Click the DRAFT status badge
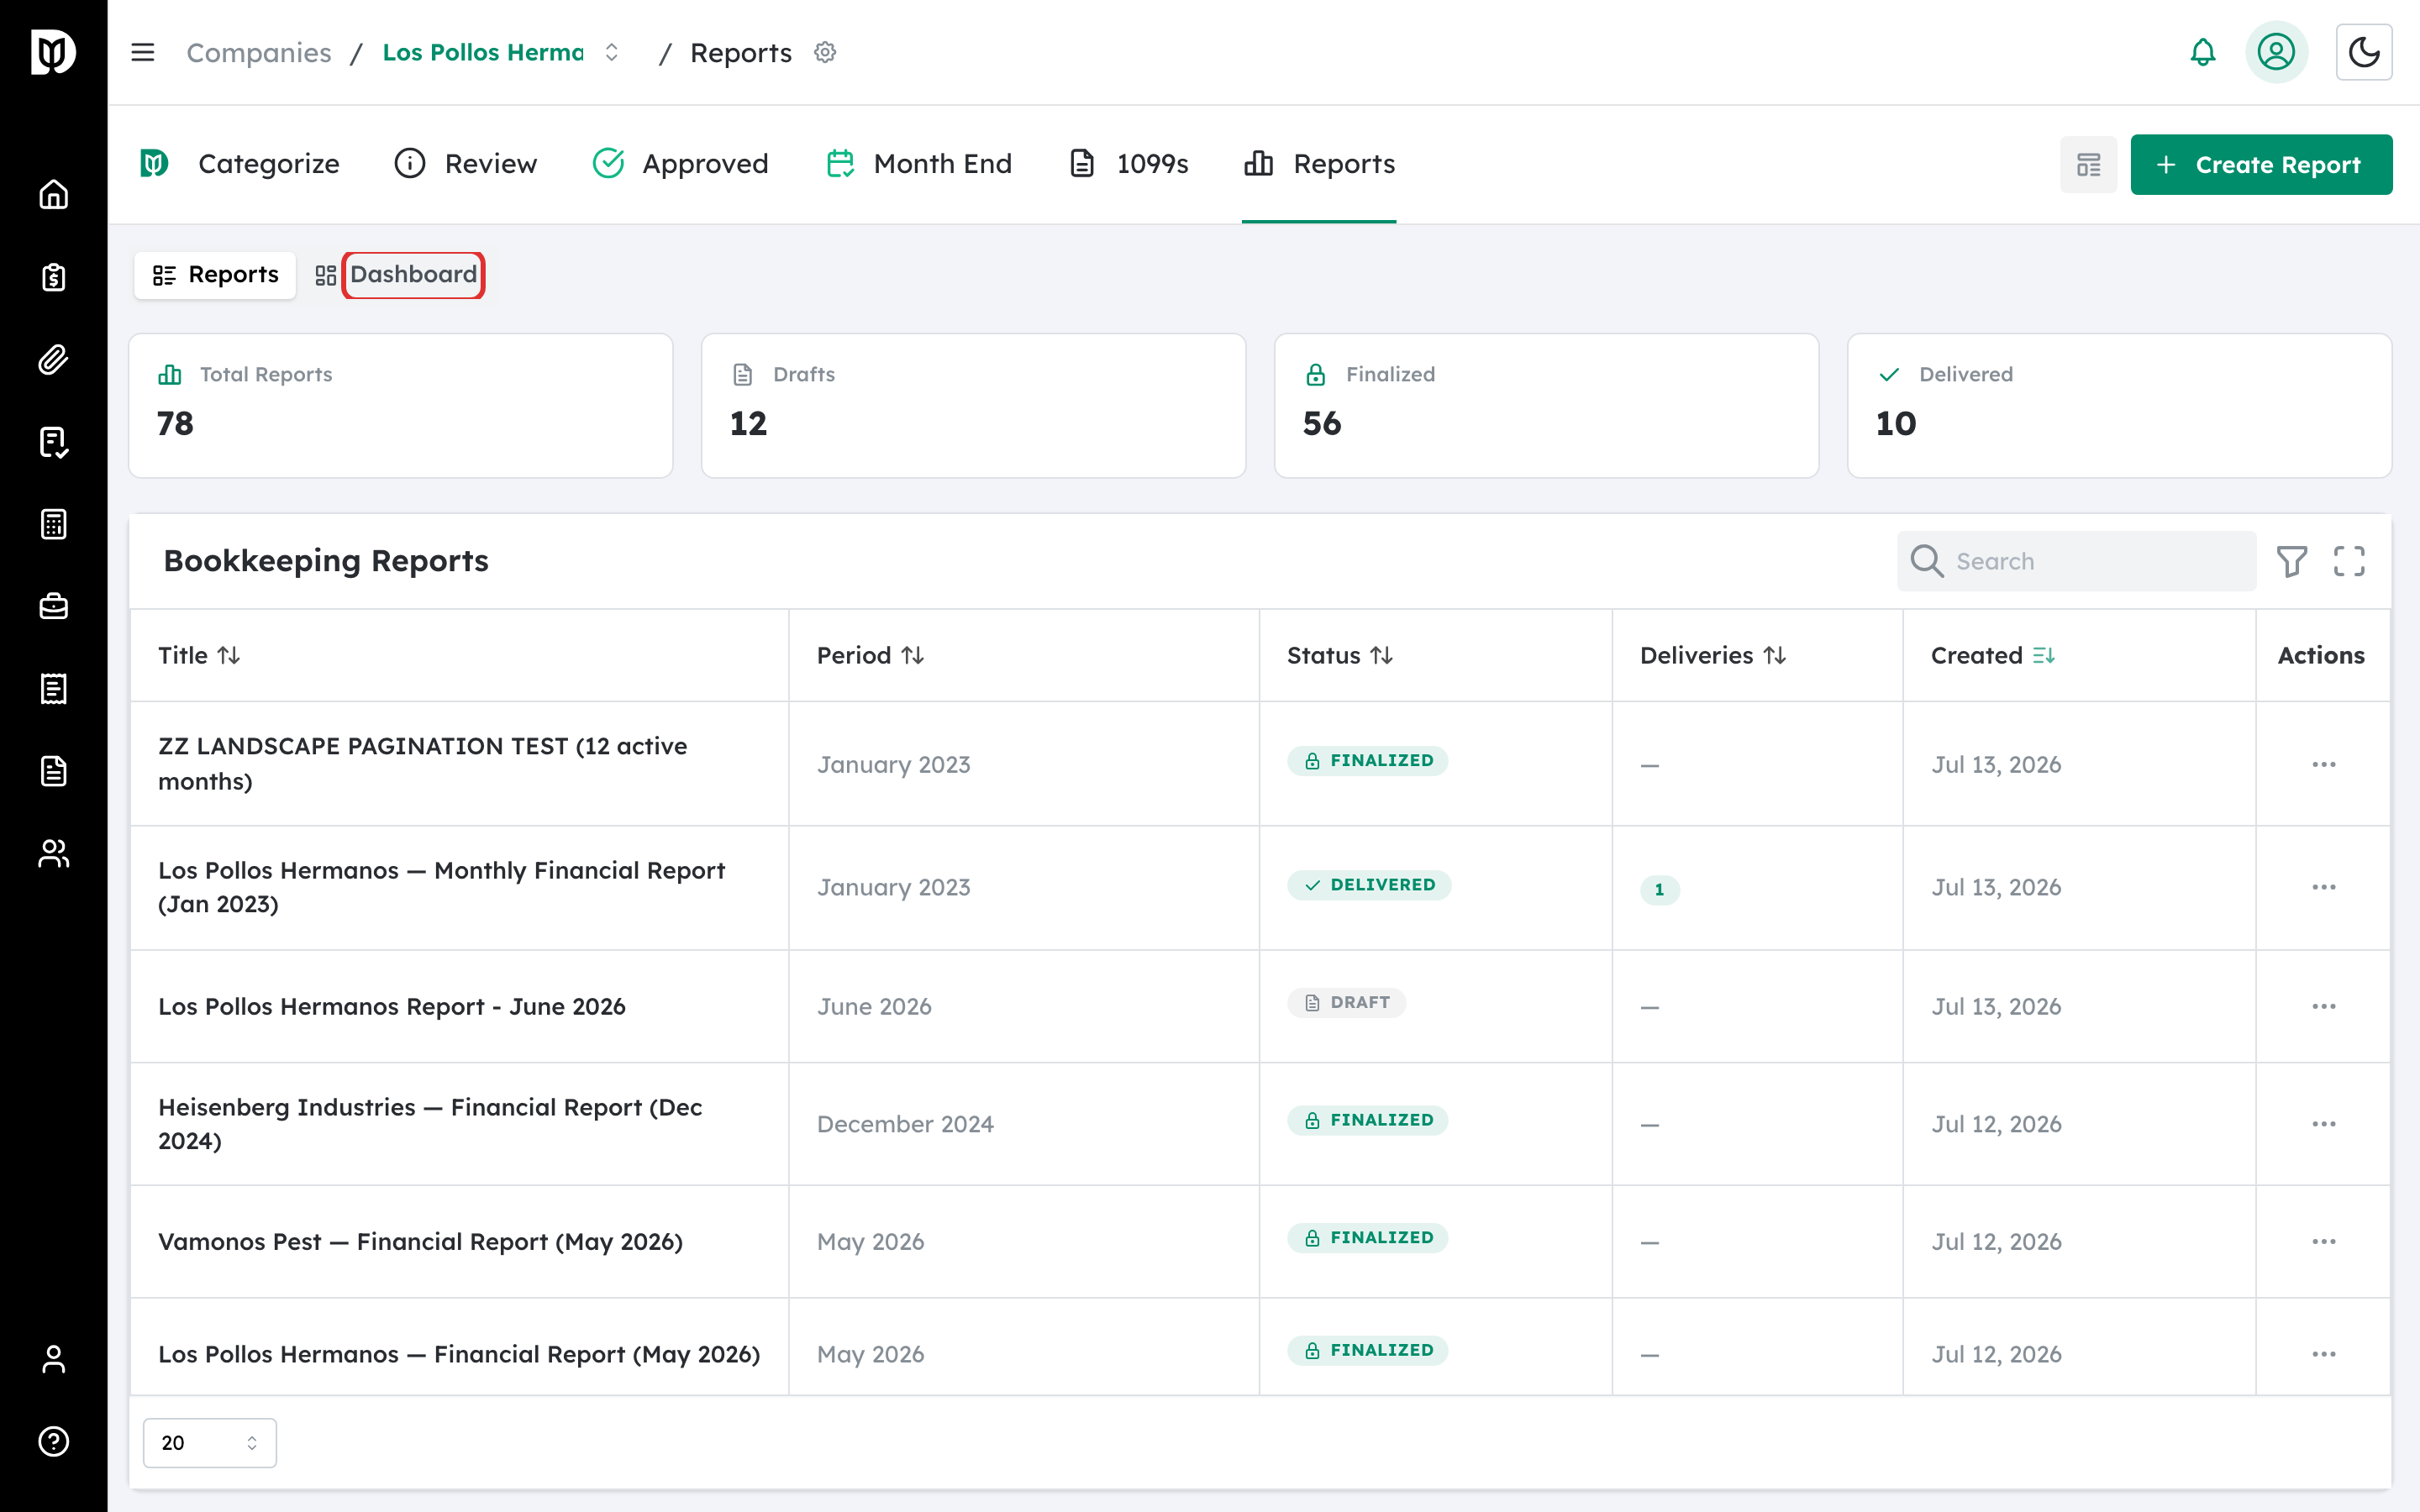2420x1512 pixels. (x=1346, y=1002)
